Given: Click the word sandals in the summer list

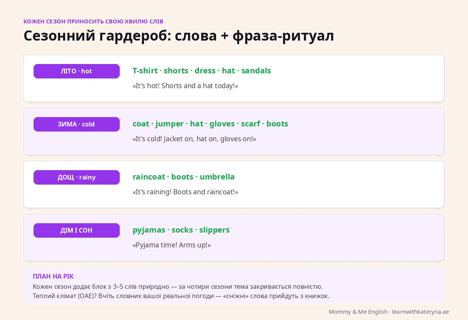Looking at the screenshot, I should click(x=256, y=71).
